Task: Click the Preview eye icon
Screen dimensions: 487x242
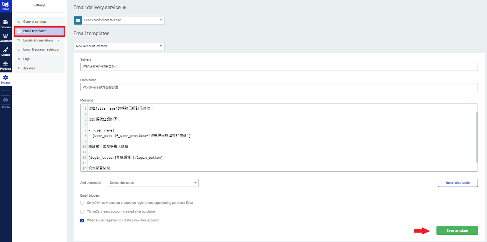Action: point(5,100)
